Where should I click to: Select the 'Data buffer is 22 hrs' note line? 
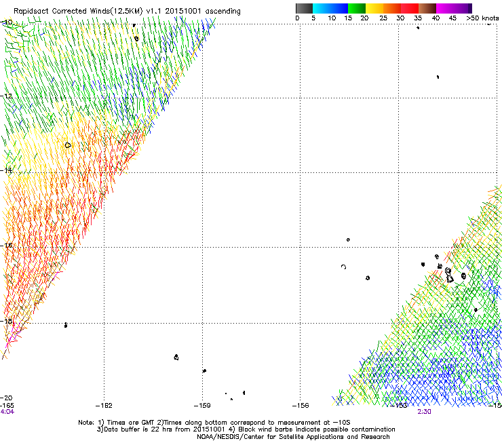[x=246, y=429]
